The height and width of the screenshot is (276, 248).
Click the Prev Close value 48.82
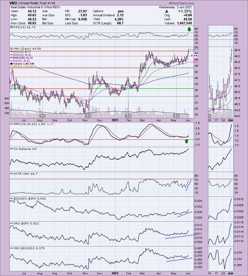pos(32,23)
